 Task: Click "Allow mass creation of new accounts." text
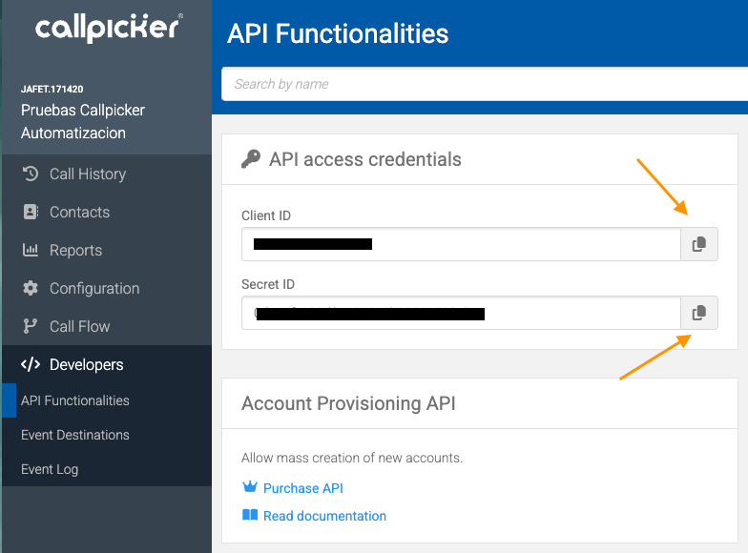[x=351, y=458]
